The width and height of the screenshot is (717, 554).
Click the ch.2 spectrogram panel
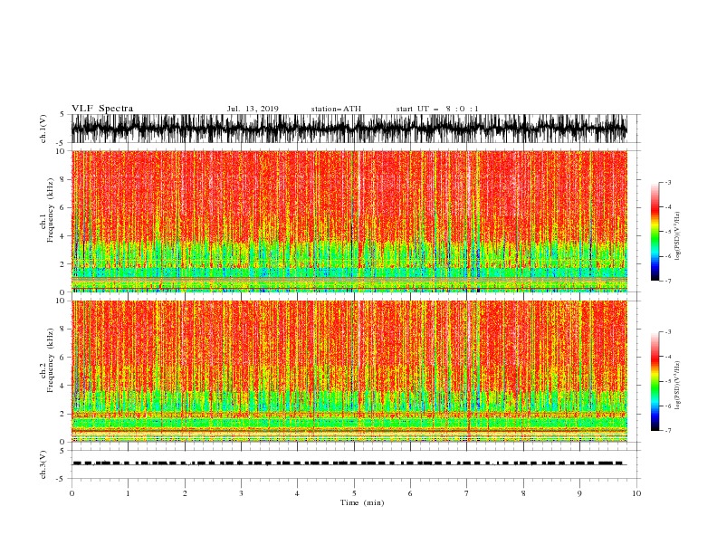349,371
